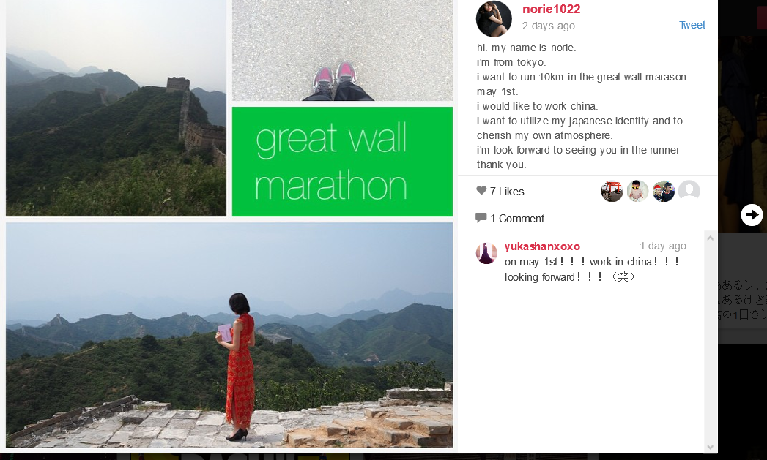Open the norie1022 username link
The height and width of the screenshot is (460, 767).
[x=552, y=10]
